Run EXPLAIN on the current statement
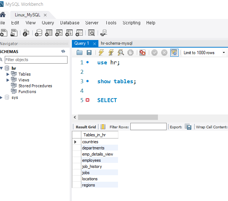This screenshot has height=201, width=228. 121,53
